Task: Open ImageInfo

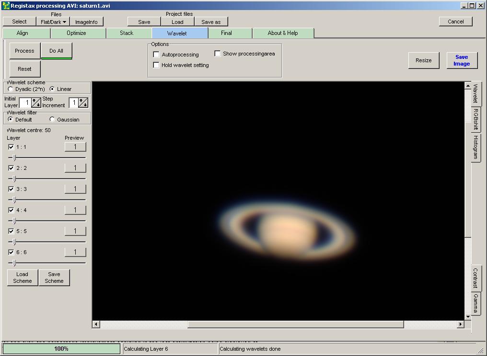Action: point(86,22)
